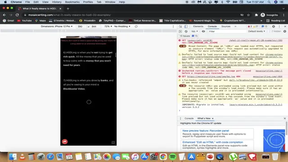The image size is (288, 162).
Task: Open Spotify from the dock
Action: 172,157
